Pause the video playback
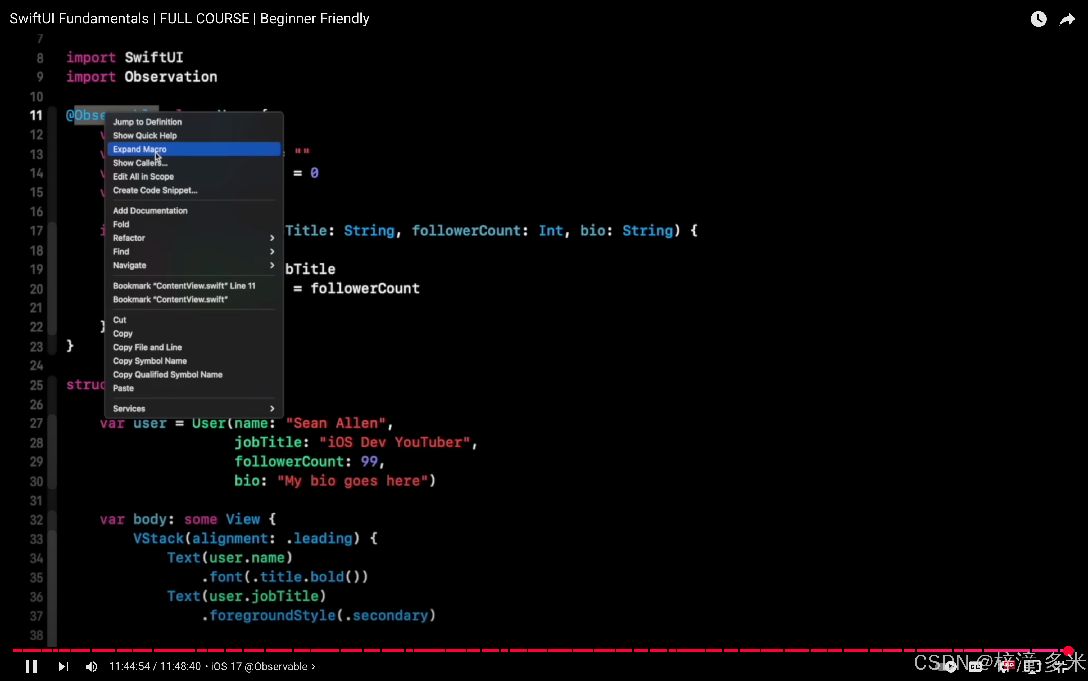1088x681 pixels. 31,666
